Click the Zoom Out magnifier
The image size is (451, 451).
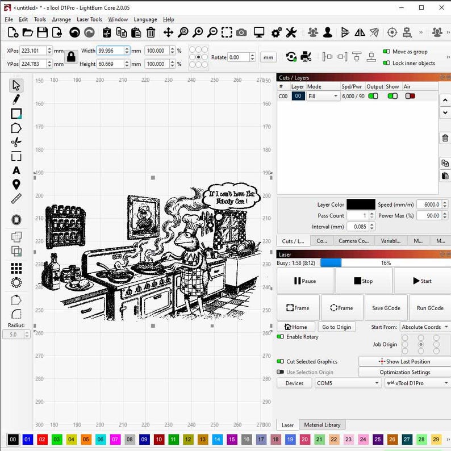click(212, 32)
